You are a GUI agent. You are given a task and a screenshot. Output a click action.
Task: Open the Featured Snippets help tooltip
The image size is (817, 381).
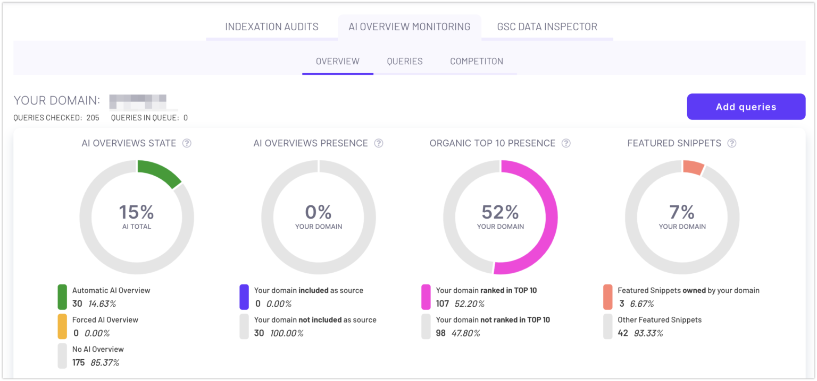[732, 143]
